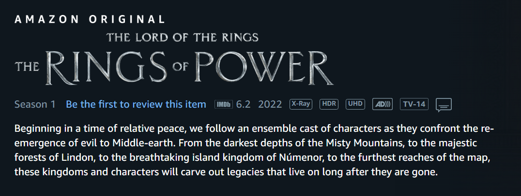This screenshot has width=521, height=196.
Task: Click the IMDb logo badge
Action: tap(223, 104)
